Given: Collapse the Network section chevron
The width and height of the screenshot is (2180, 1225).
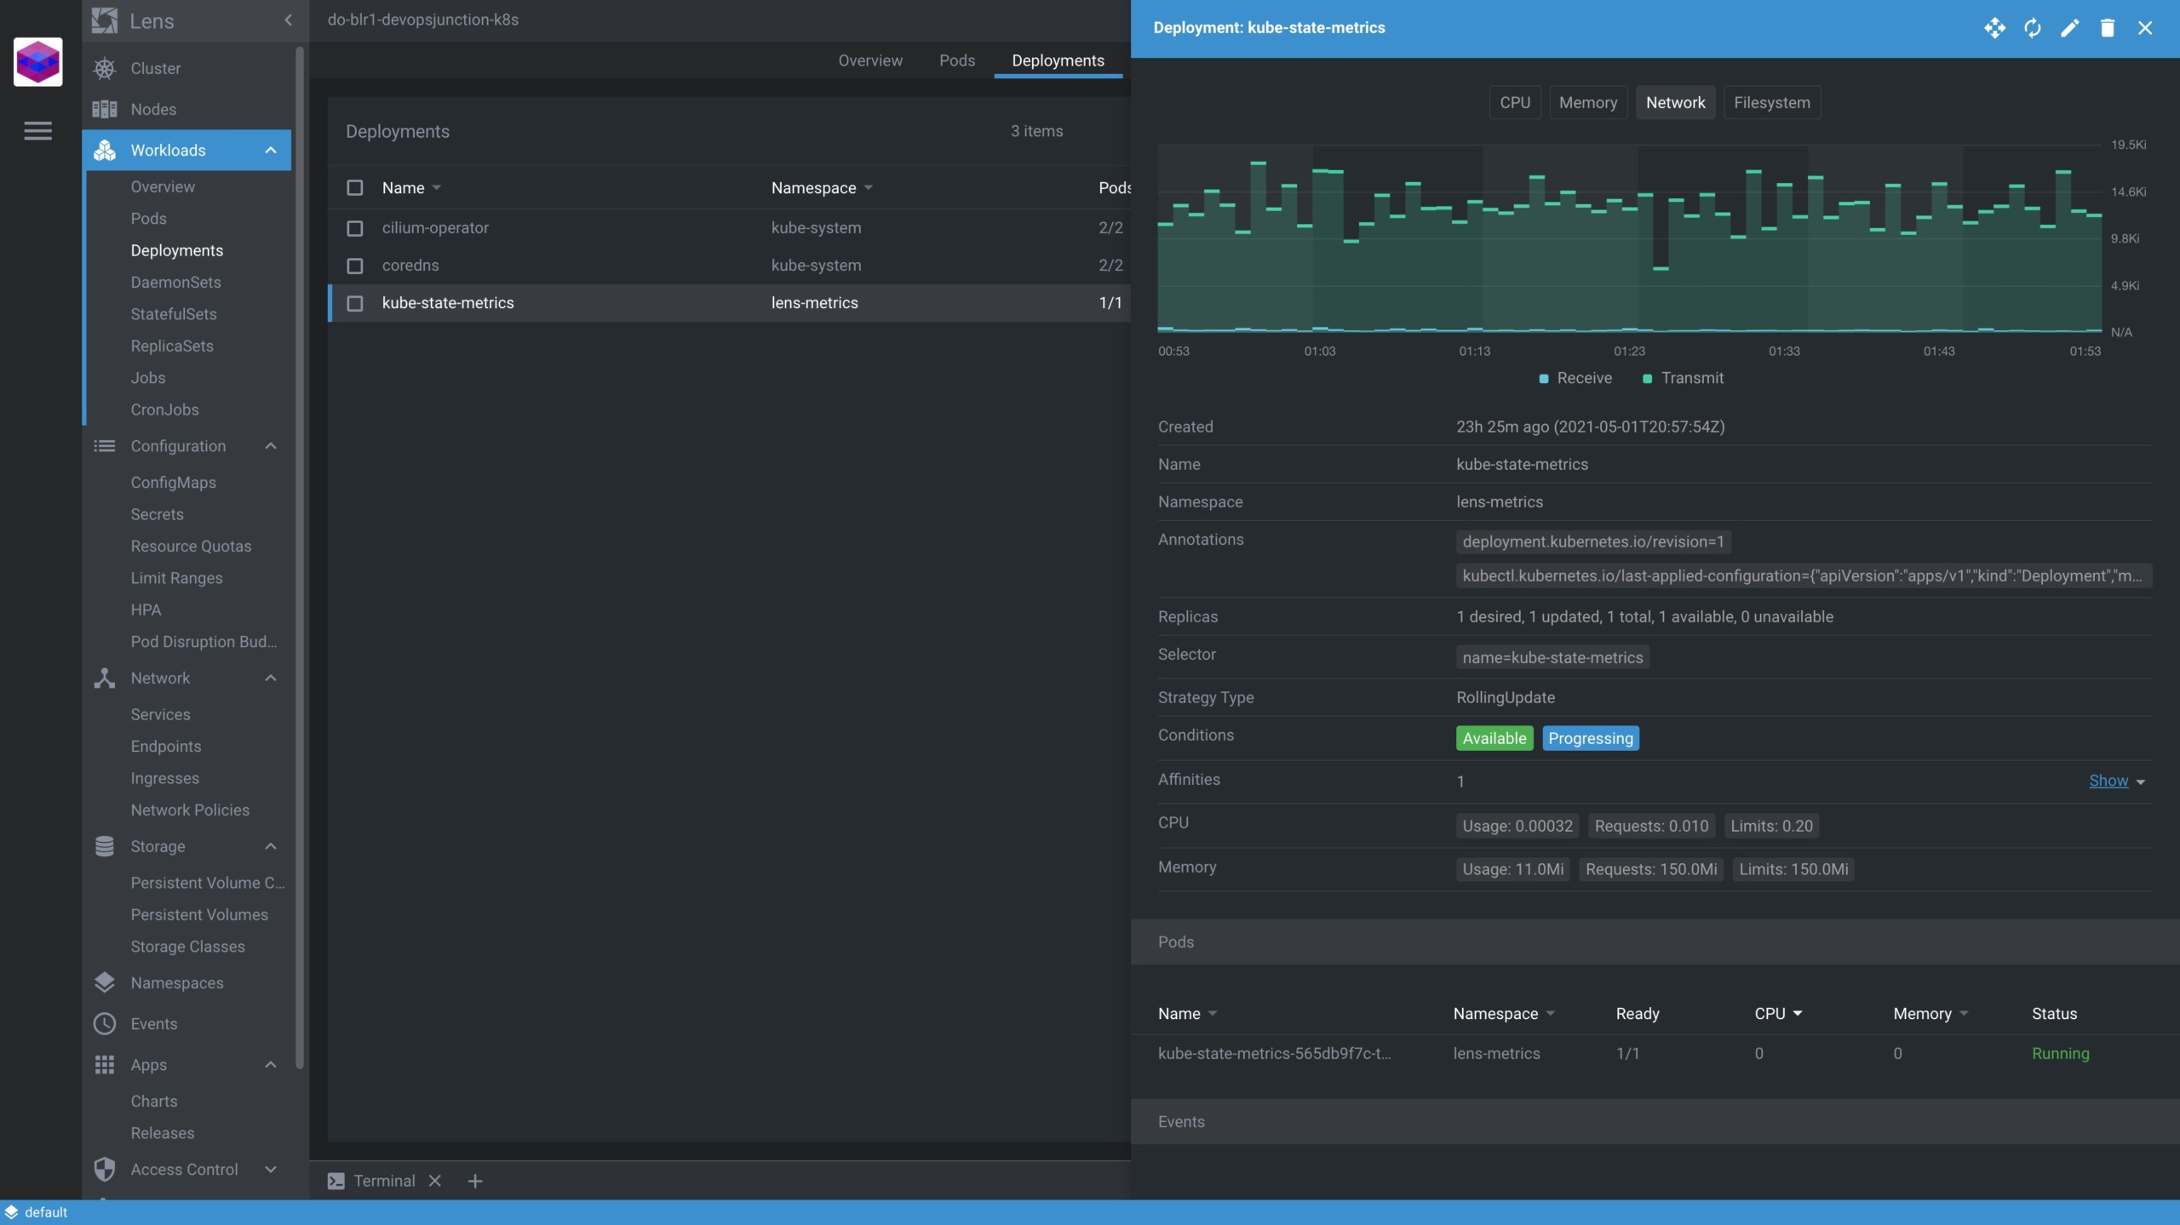Looking at the screenshot, I should tap(271, 678).
